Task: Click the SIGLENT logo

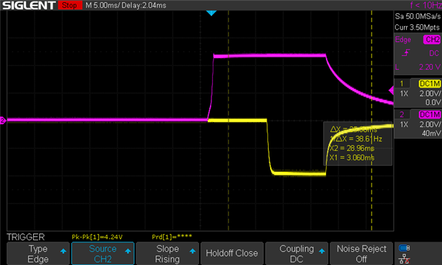Action: (28, 6)
